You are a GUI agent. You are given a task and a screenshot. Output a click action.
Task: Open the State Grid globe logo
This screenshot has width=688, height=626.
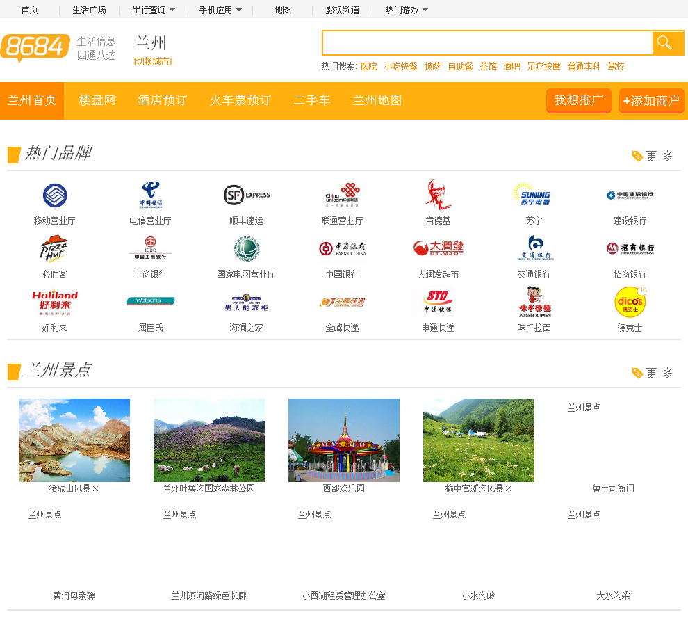coord(247,248)
